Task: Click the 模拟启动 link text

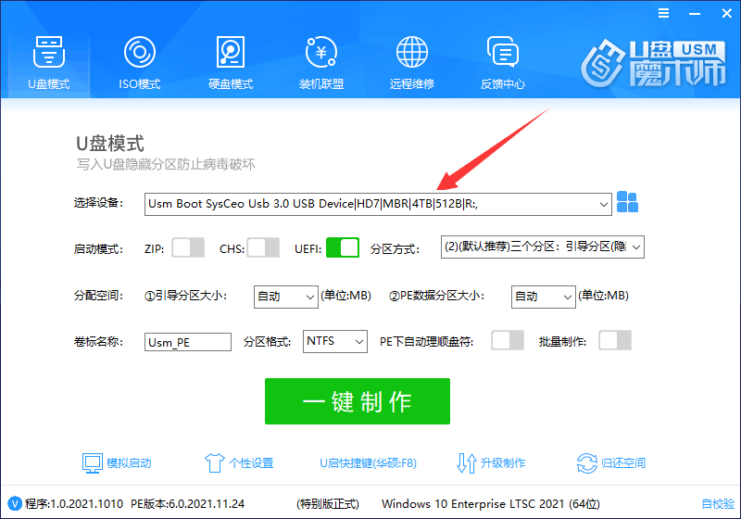Action: tap(129, 463)
